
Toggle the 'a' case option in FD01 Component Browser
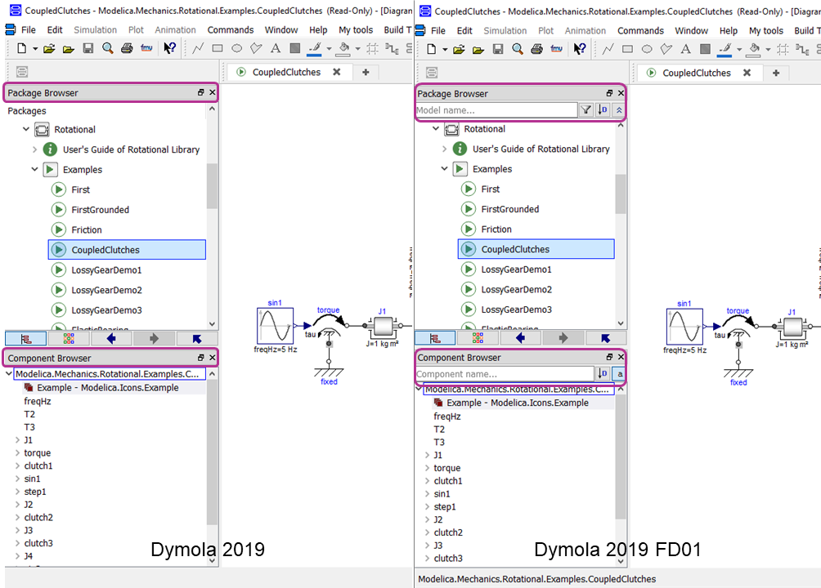(x=619, y=373)
